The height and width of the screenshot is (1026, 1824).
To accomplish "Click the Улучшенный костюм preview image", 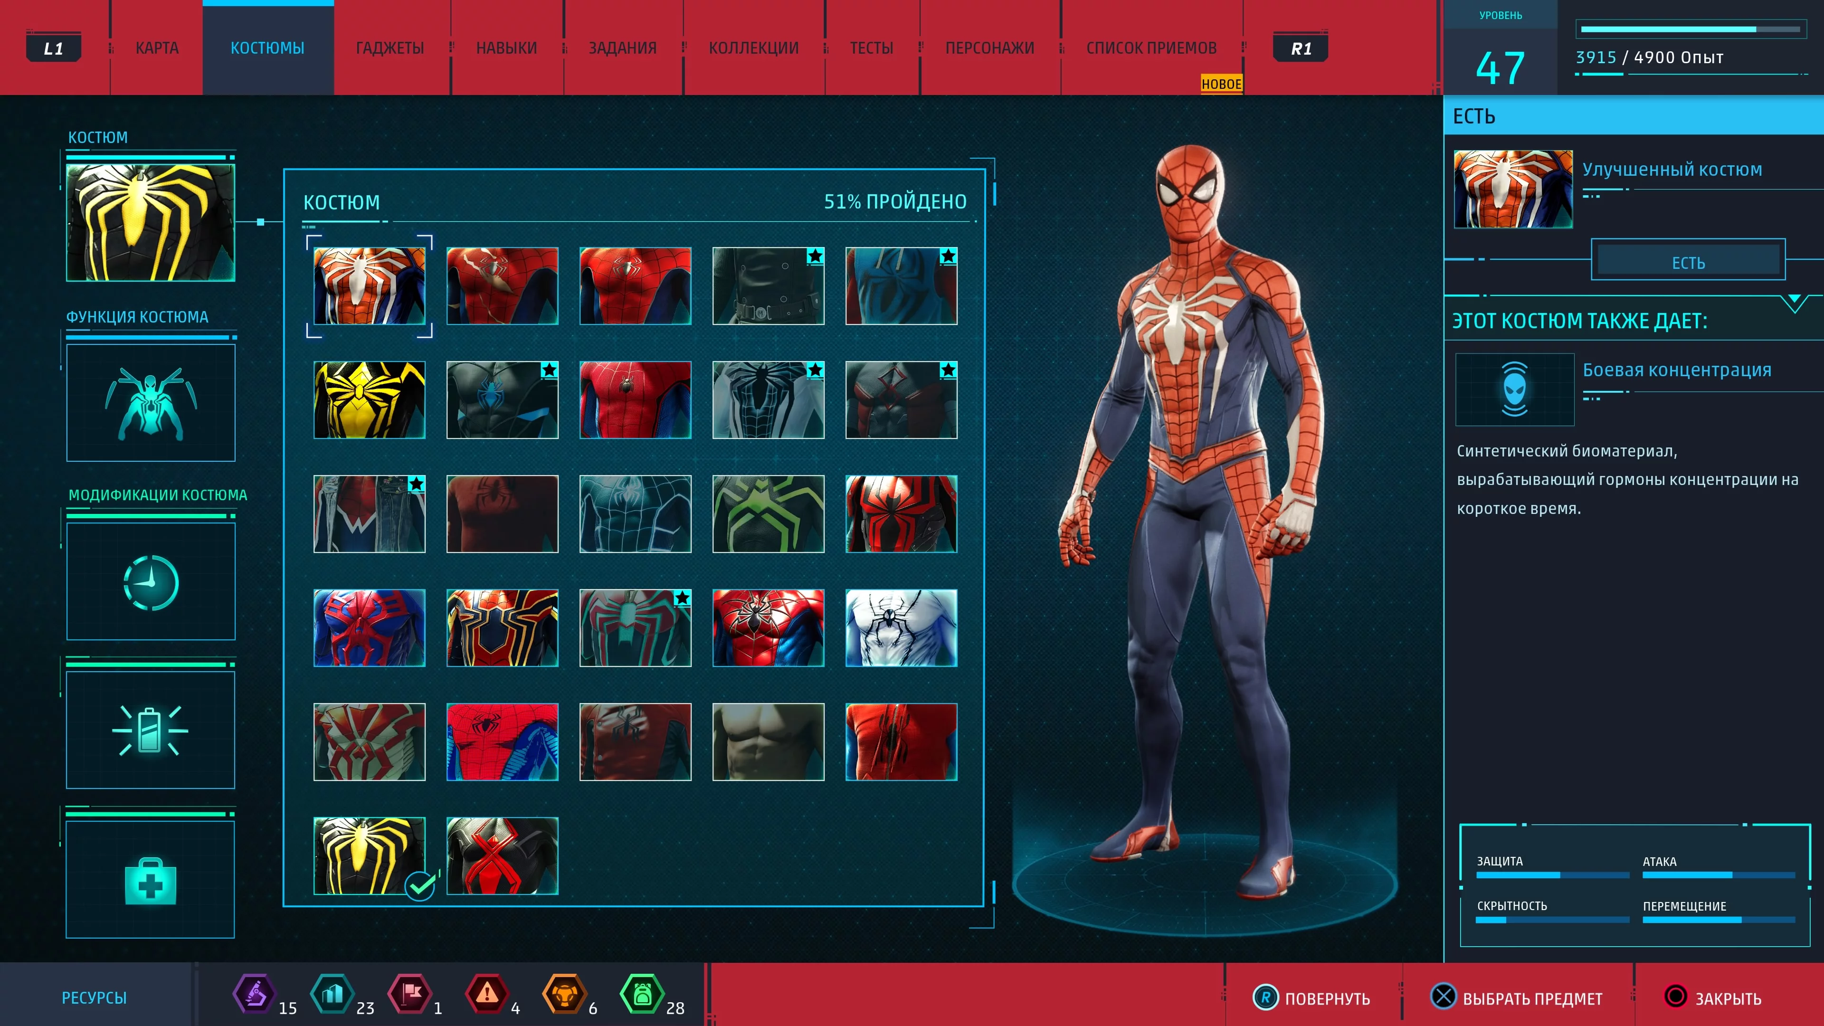I will point(1513,189).
